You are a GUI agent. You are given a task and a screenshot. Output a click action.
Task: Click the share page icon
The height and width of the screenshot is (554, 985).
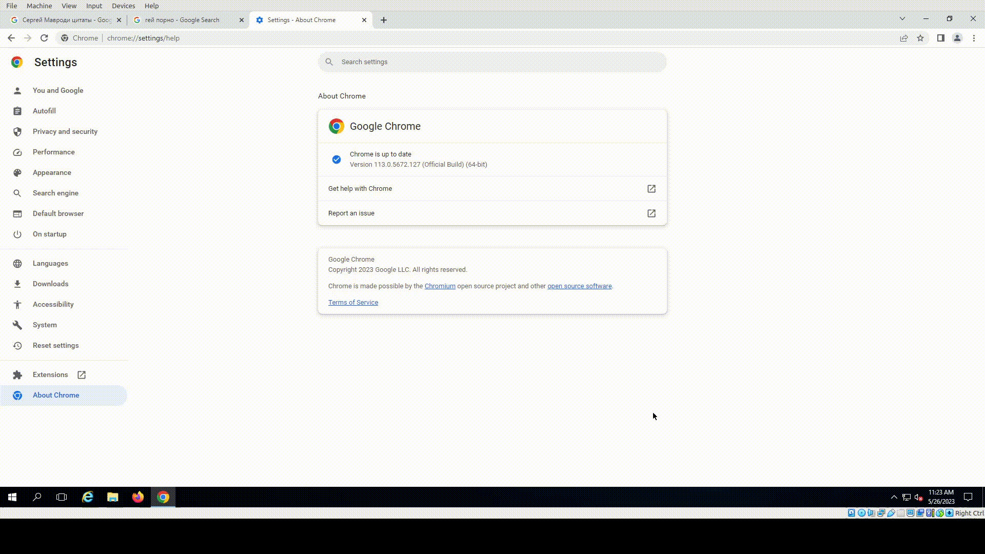pos(904,38)
